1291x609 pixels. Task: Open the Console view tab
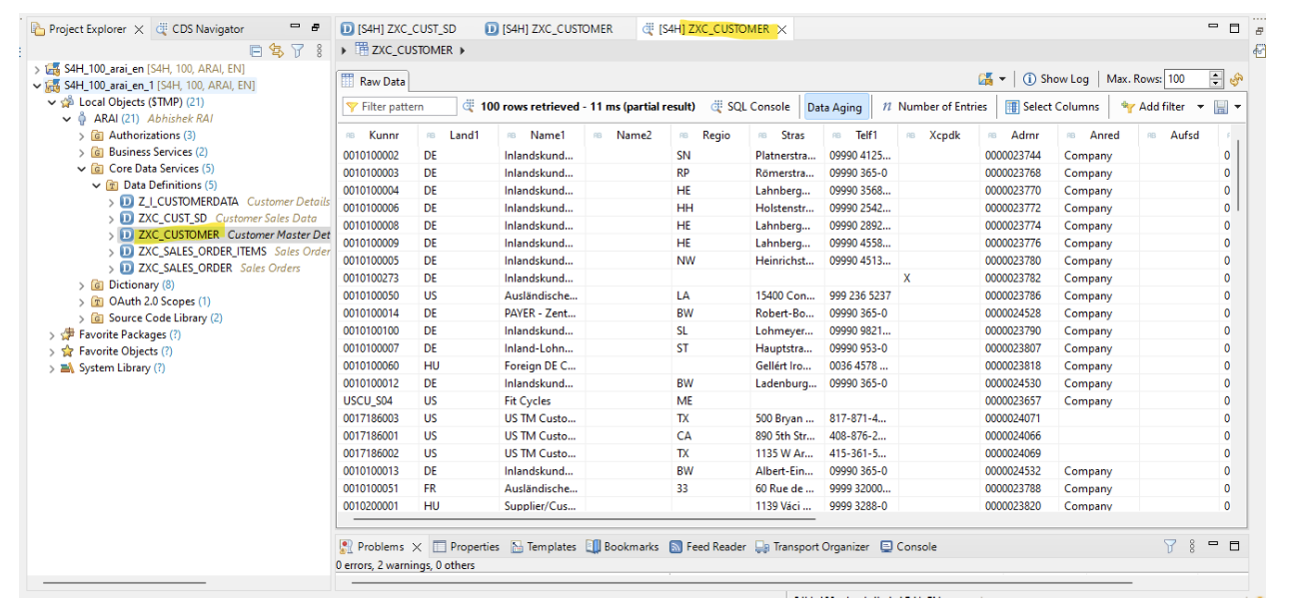pyautogui.click(x=908, y=546)
